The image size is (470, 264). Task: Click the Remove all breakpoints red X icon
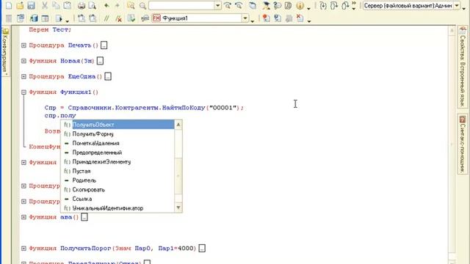300,18
